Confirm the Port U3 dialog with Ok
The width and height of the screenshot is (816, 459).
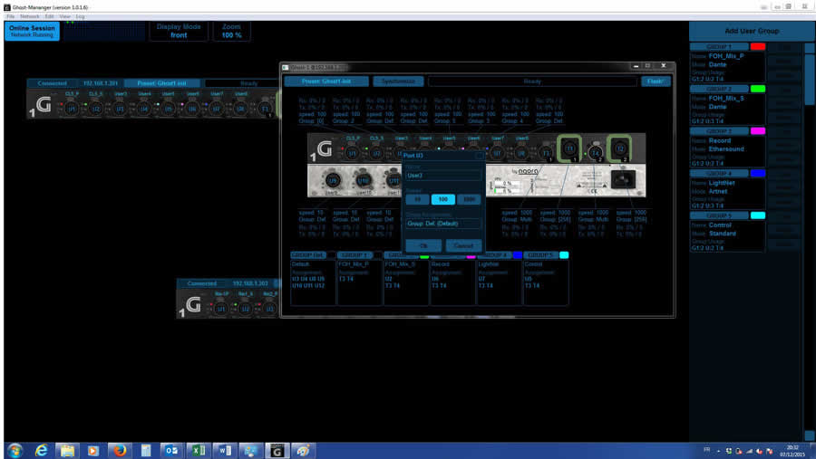423,245
